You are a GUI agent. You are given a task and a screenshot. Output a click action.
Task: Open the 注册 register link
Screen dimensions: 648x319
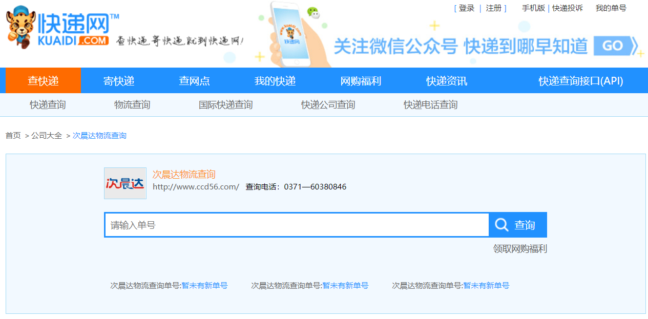tap(494, 8)
